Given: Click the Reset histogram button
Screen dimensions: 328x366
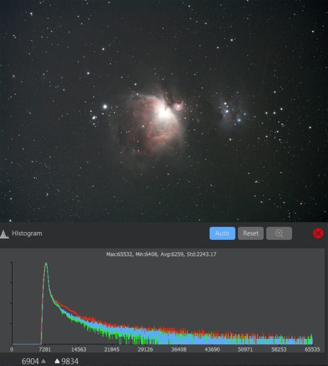Looking at the screenshot, I should pyautogui.click(x=251, y=233).
